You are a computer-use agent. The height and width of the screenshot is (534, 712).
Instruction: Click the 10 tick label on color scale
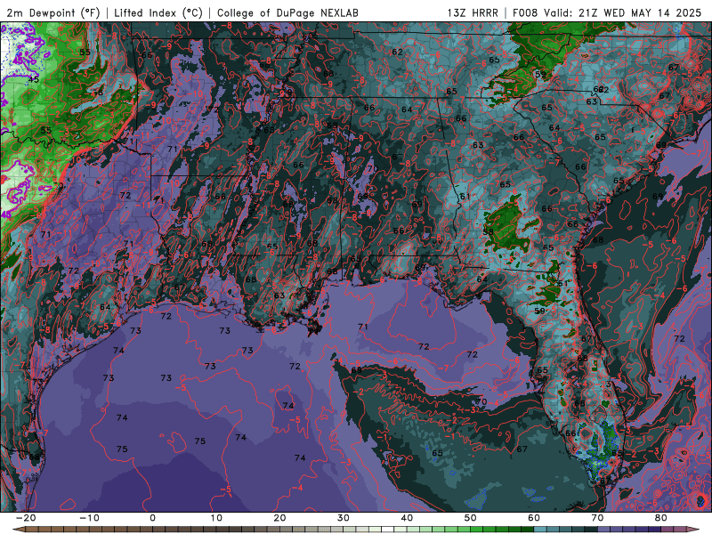click(x=216, y=518)
